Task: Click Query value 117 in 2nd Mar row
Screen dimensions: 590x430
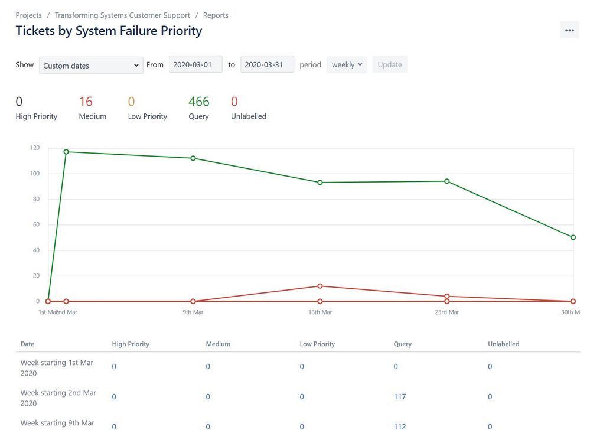Action: pyautogui.click(x=400, y=396)
